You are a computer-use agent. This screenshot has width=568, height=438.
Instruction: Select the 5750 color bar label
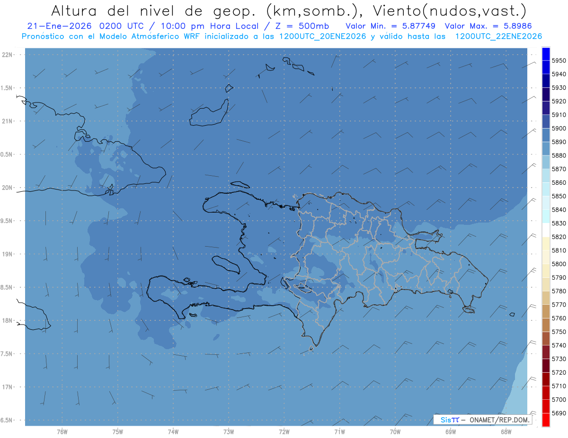tap(559, 331)
